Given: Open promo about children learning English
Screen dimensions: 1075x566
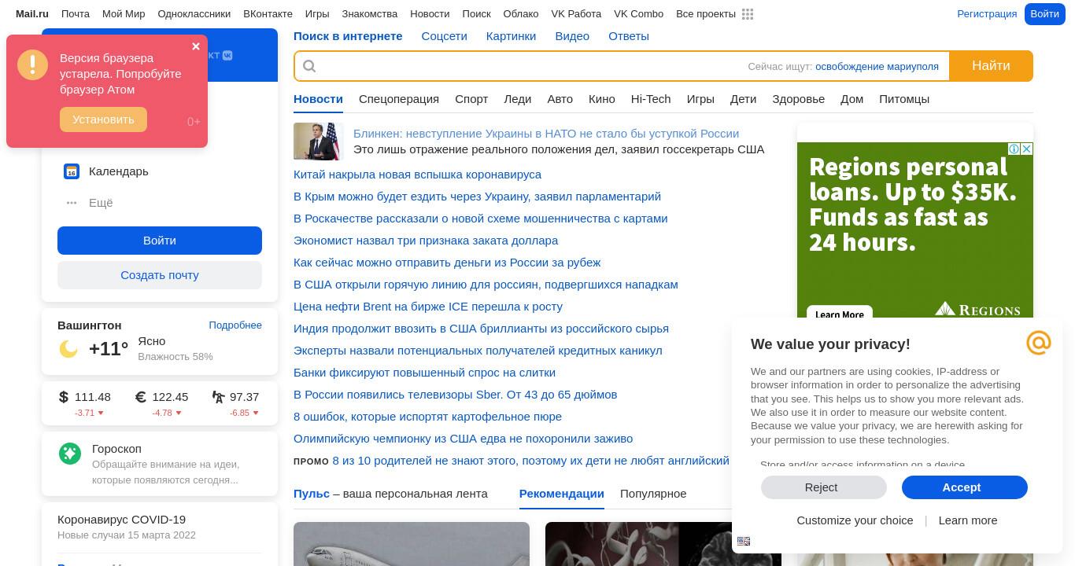Looking at the screenshot, I should click(x=530, y=461).
